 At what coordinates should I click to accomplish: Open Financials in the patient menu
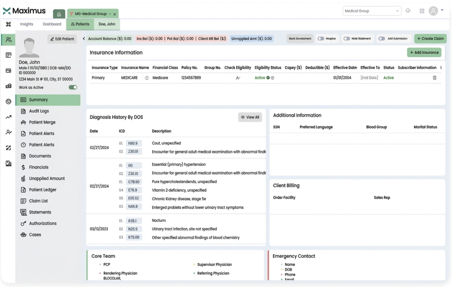pyautogui.click(x=39, y=167)
